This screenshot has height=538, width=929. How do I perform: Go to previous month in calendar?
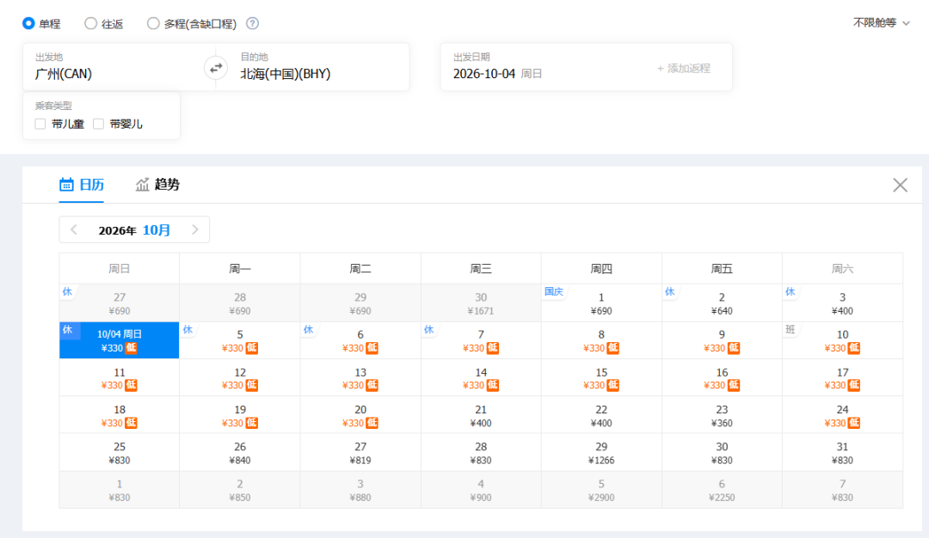[x=74, y=229]
